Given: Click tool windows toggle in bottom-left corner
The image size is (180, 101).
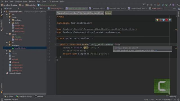Looking at the screenshot, I should pos(2,100).
